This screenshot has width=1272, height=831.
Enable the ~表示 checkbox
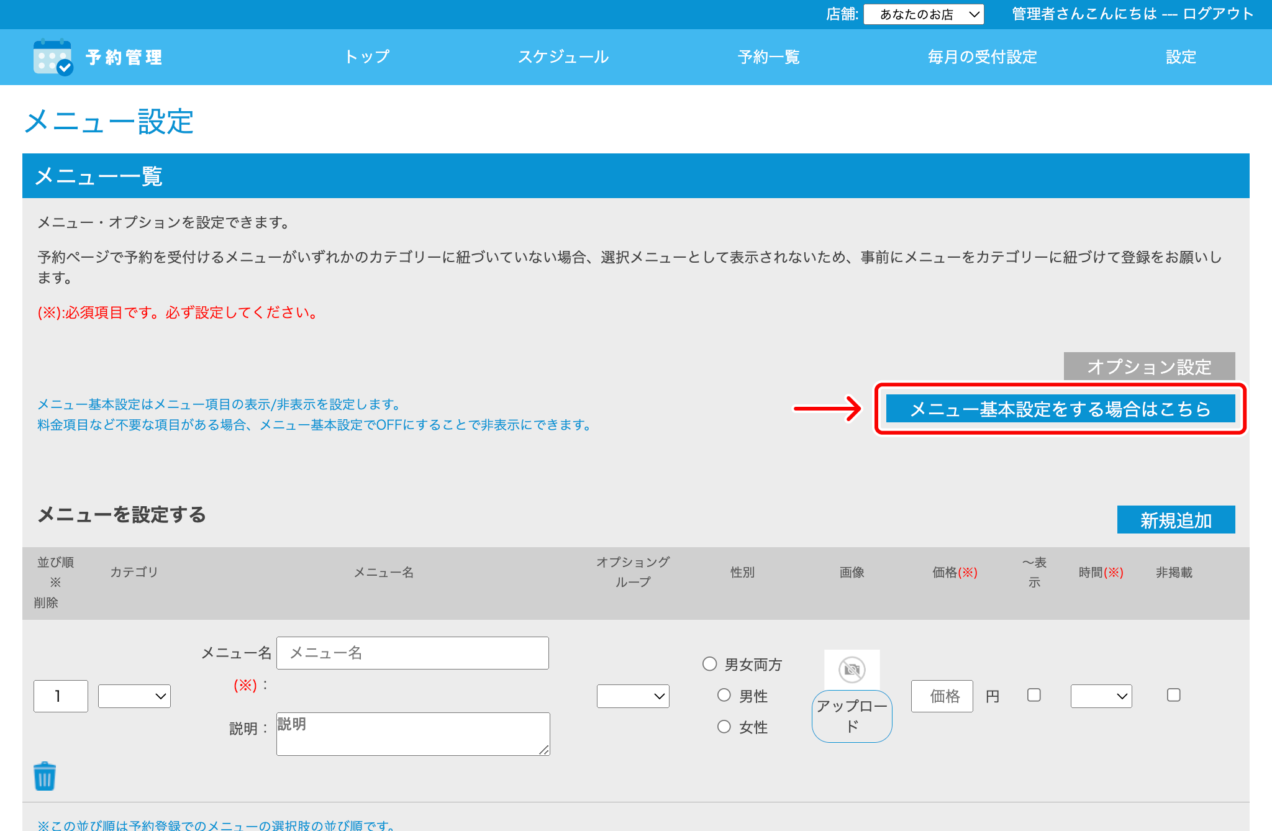1033,696
